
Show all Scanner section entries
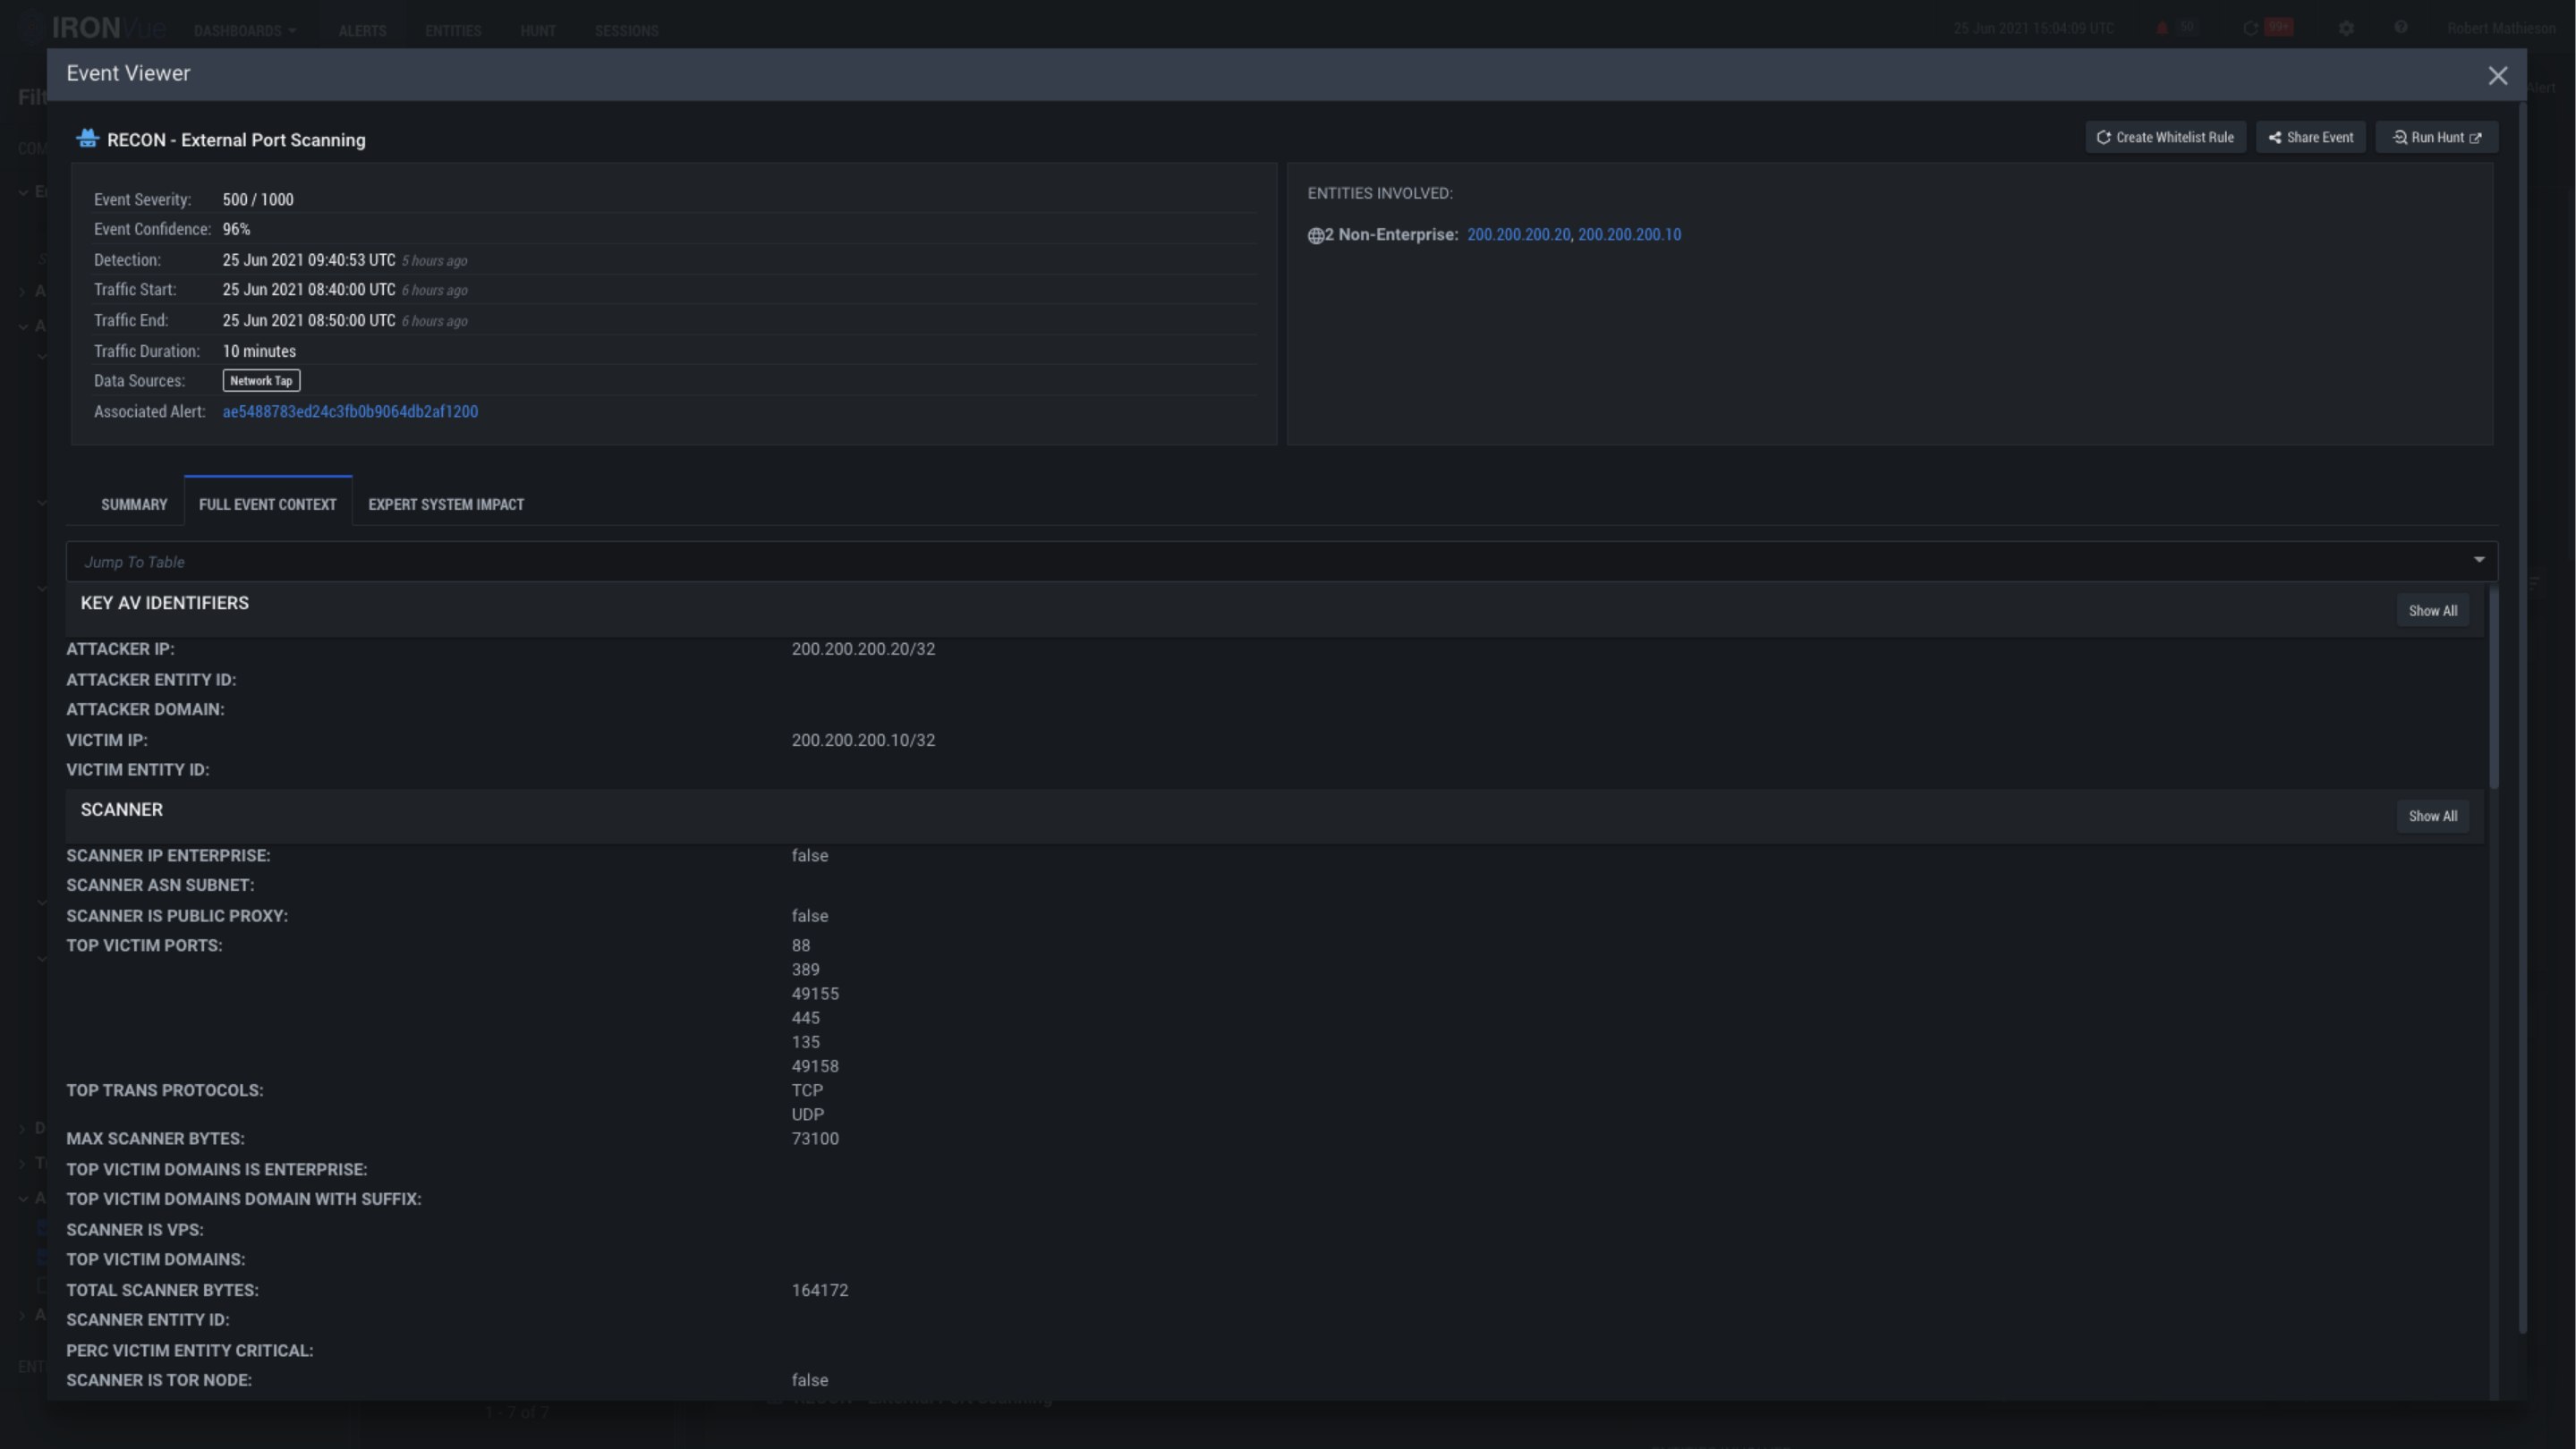(2432, 817)
